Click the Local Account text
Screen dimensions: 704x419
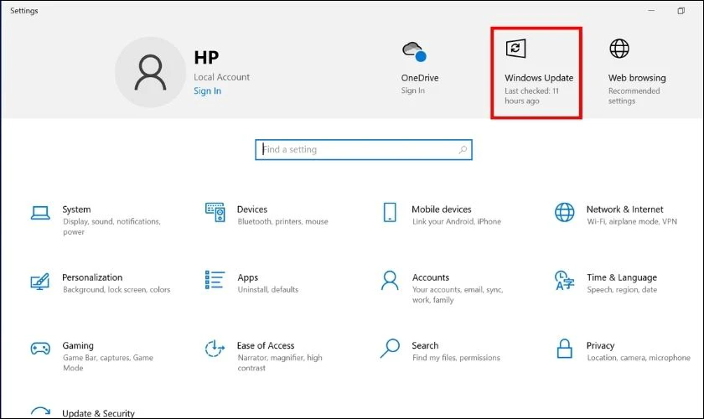(x=221, y=77)
